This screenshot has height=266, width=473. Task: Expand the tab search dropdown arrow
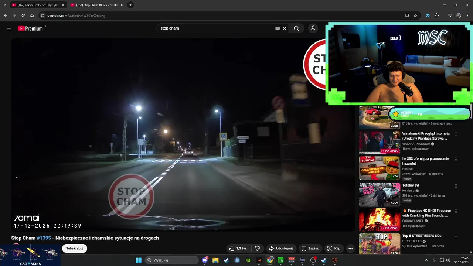click(x=5, y=5)
